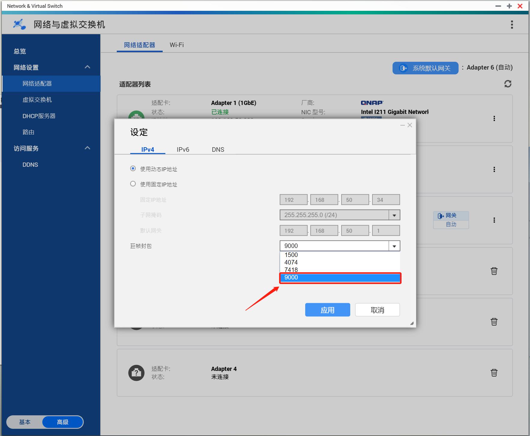Open Adapter 1 three-dot options menu
Screen dimensions: 530x436
(x=494, y=118)
